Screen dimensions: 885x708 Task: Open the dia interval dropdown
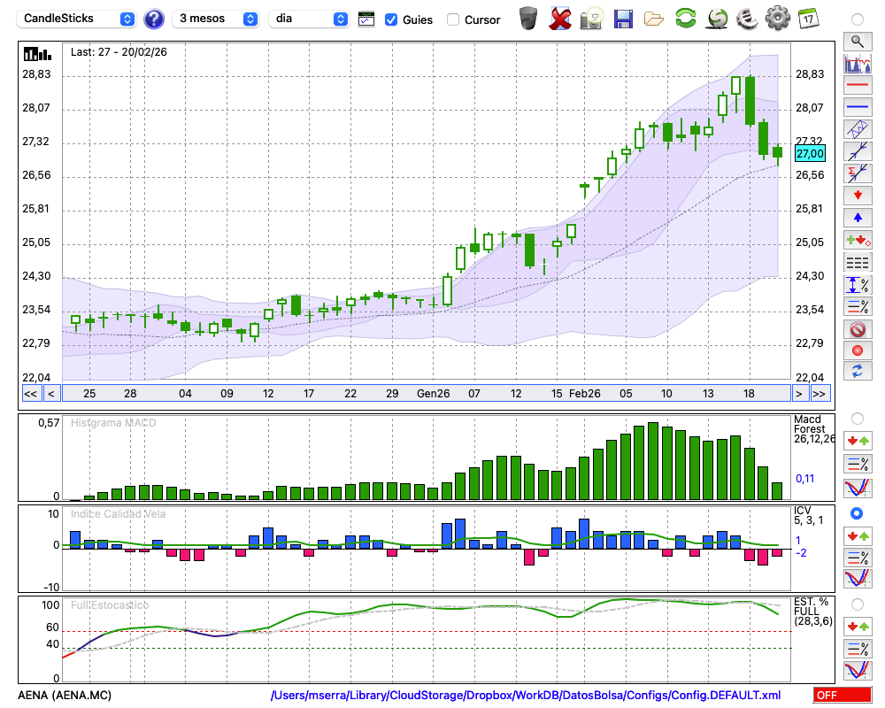[309, 19]
